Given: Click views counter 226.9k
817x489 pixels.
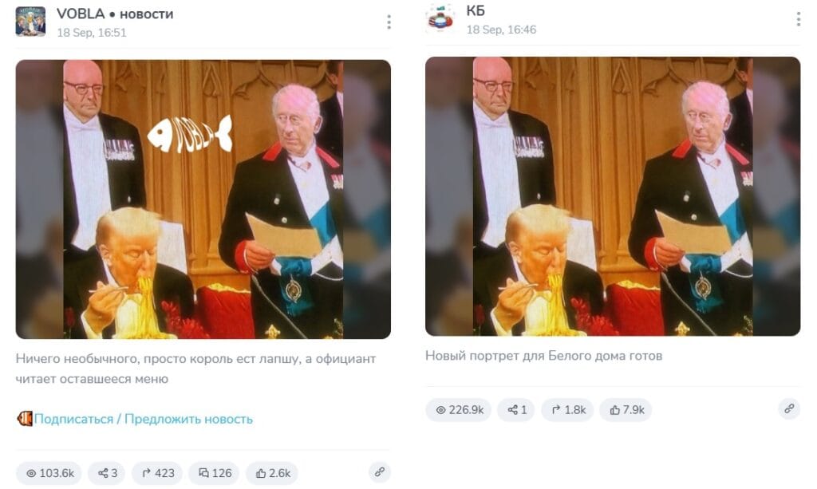Looking at the screenshot, I should coord(459,410).
